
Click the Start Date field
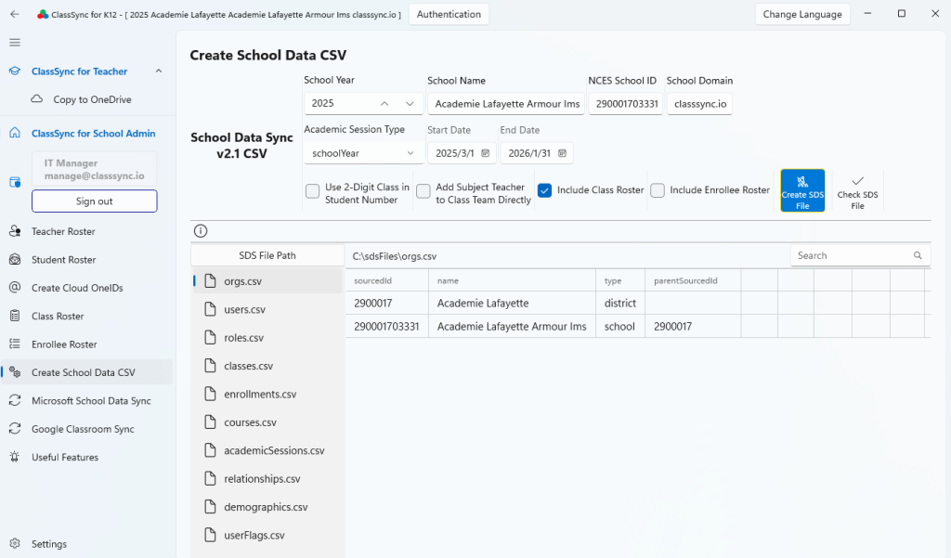pos(462,153)
